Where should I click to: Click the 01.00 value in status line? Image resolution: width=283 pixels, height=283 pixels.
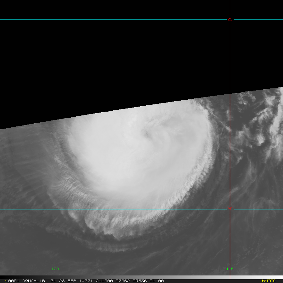157,281
